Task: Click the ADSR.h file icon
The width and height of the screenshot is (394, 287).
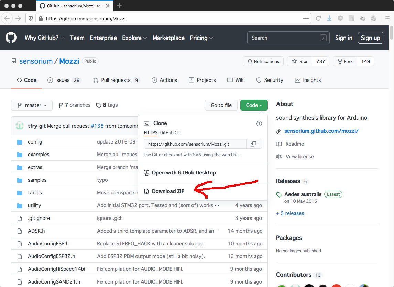Action: pyautogui.click(x=20, y=231)
